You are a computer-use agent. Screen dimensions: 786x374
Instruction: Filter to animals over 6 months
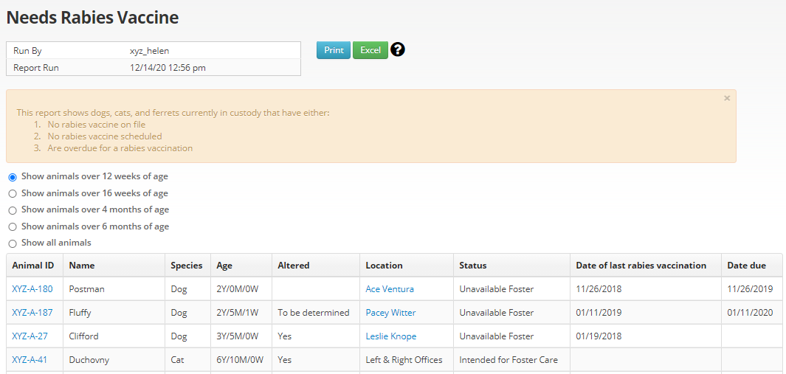tap(13, 226)
